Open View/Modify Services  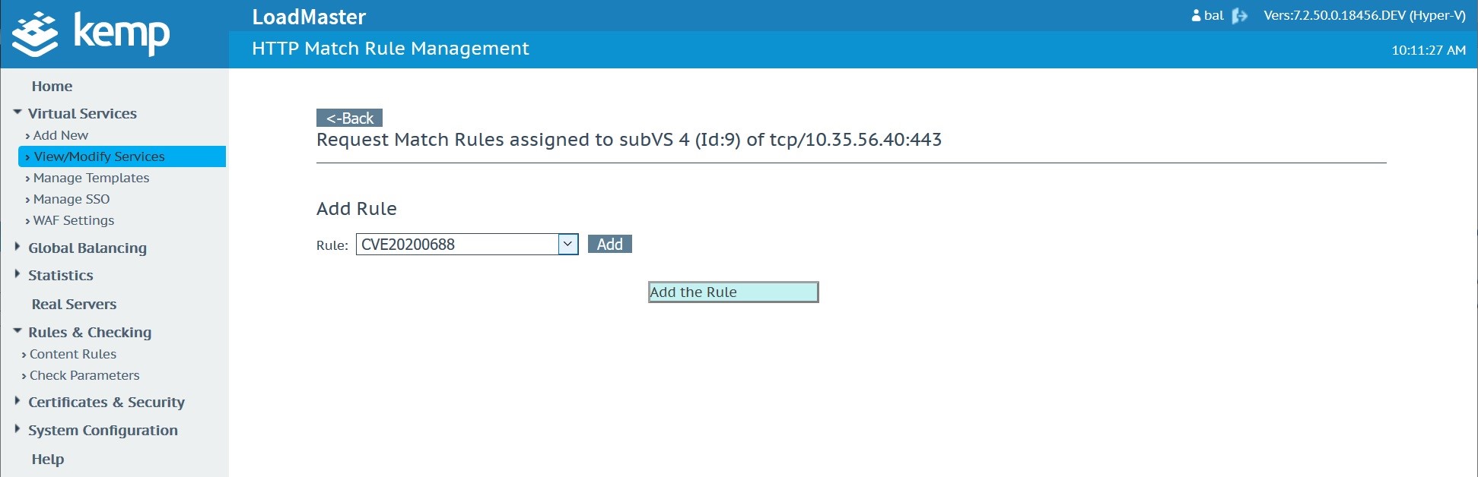99,156
